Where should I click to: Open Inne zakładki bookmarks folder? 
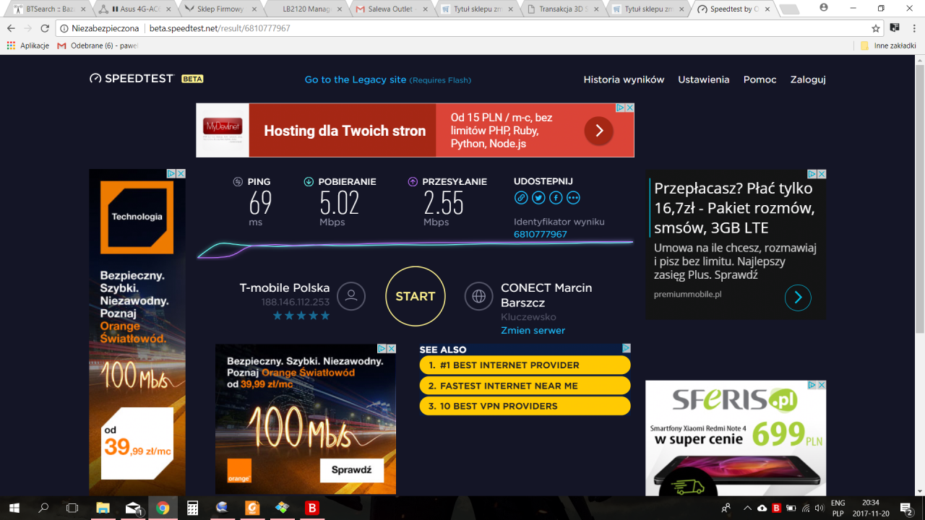coord(887,45)
